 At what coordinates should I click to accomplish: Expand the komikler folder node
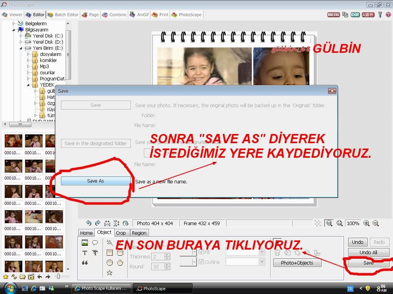(x=28, y=60)
